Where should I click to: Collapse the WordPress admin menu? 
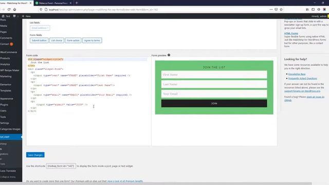[8, 177]
